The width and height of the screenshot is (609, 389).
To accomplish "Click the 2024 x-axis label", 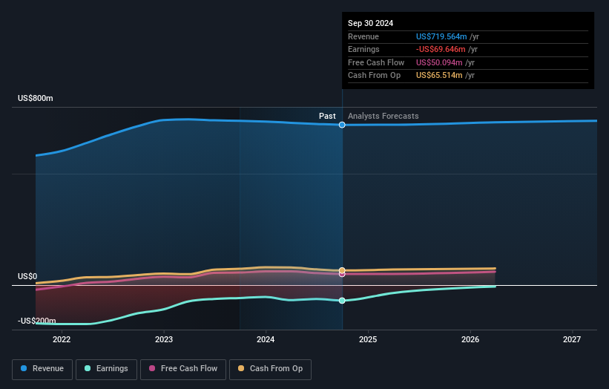I will pyautogui.click(x=266, y=340).
